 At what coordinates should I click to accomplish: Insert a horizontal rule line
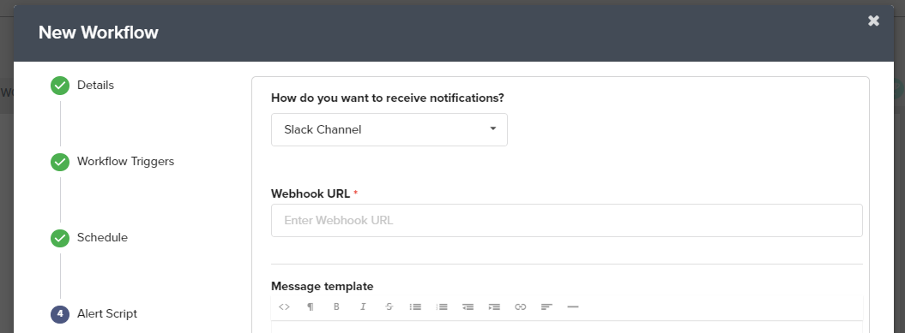pyautogui.click(x=573, y=306)
